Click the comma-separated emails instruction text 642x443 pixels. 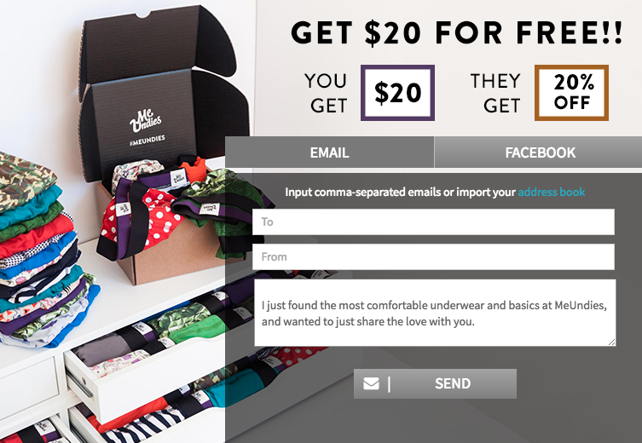coord(400,192)
